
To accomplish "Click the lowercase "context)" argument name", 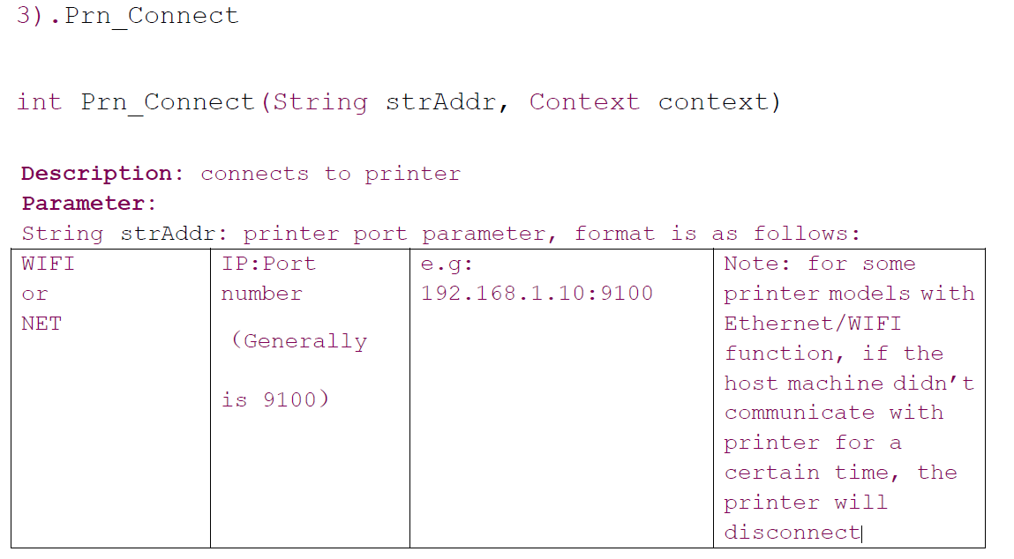I will (x=719, y=102).
